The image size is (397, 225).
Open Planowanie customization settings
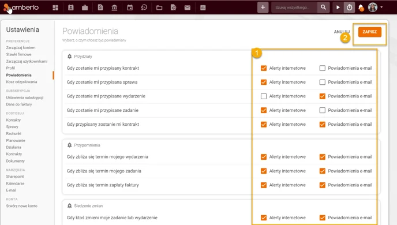coord(16,140)
